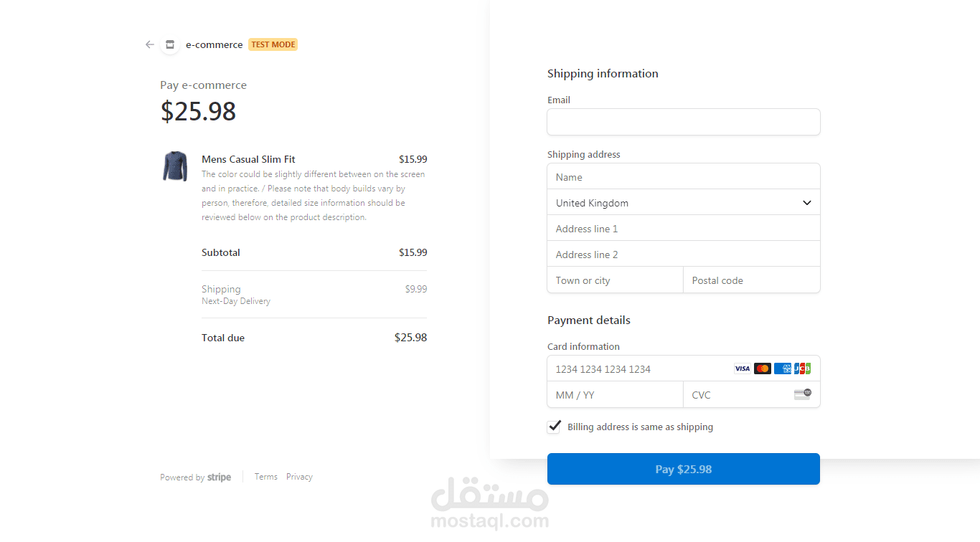This screenshot has width=980, height=542.
Task: Click the JCB card icon
Action: coord(802,369)
